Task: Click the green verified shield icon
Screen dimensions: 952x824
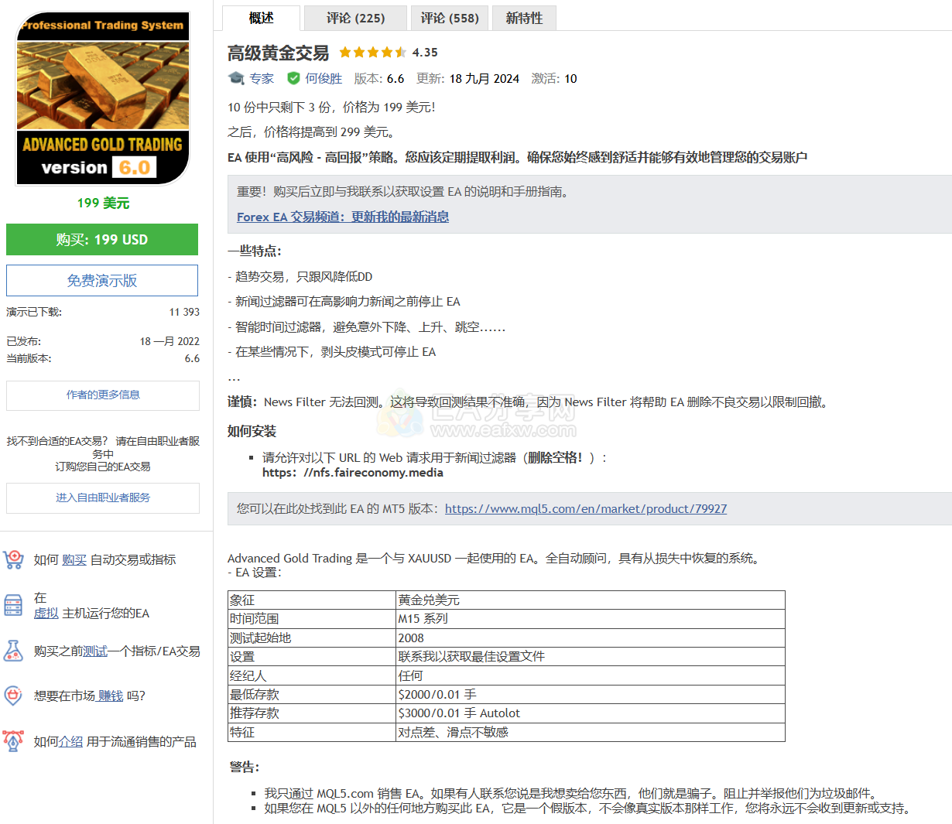Action: 293,78
